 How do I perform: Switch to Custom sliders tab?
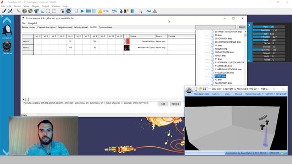(x=105, y=27)
